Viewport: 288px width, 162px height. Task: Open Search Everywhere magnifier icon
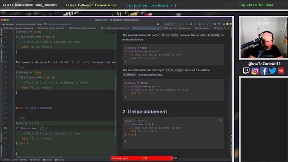(x=224, y=24)
